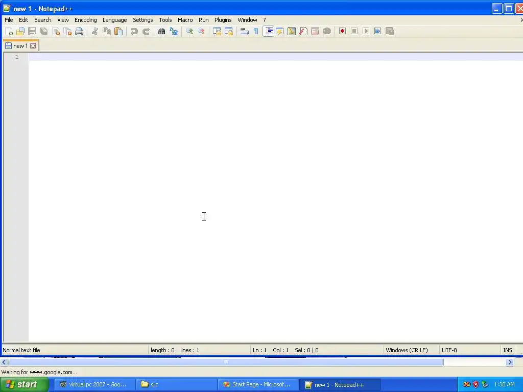Open the ? help menu
This screenshot has width=523, height=392.
point(265,20)
